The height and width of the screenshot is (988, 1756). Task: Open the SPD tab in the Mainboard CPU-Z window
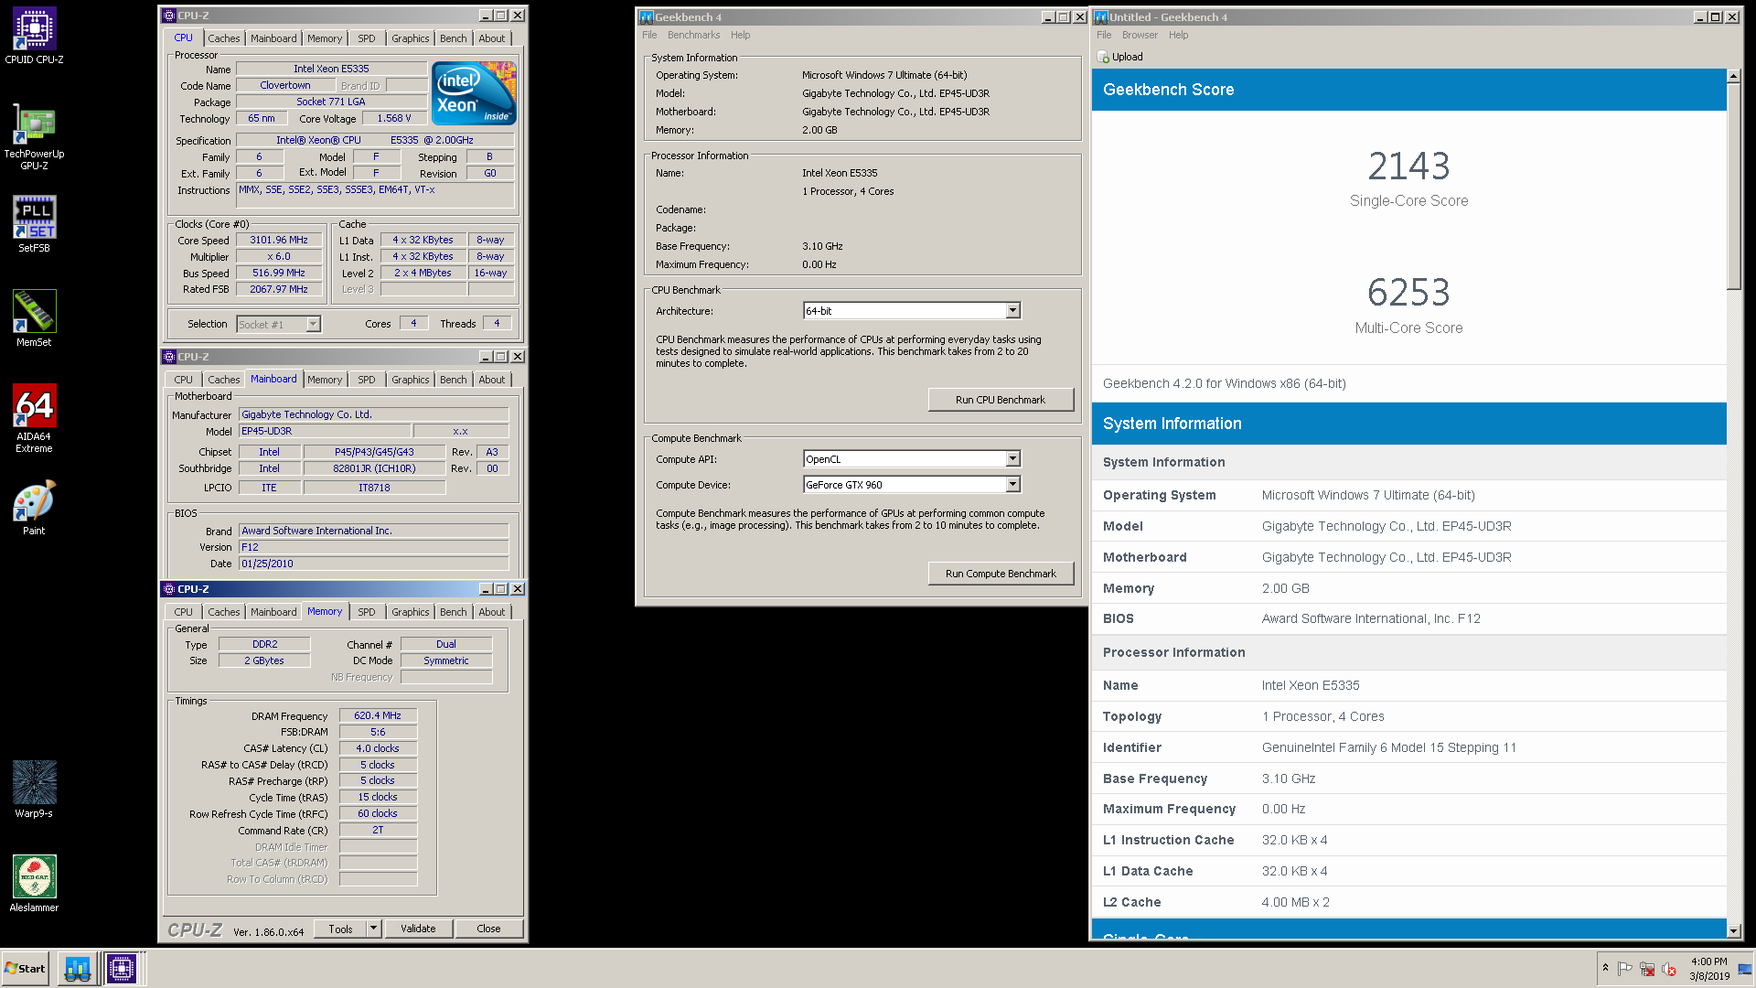pos(366,380)
